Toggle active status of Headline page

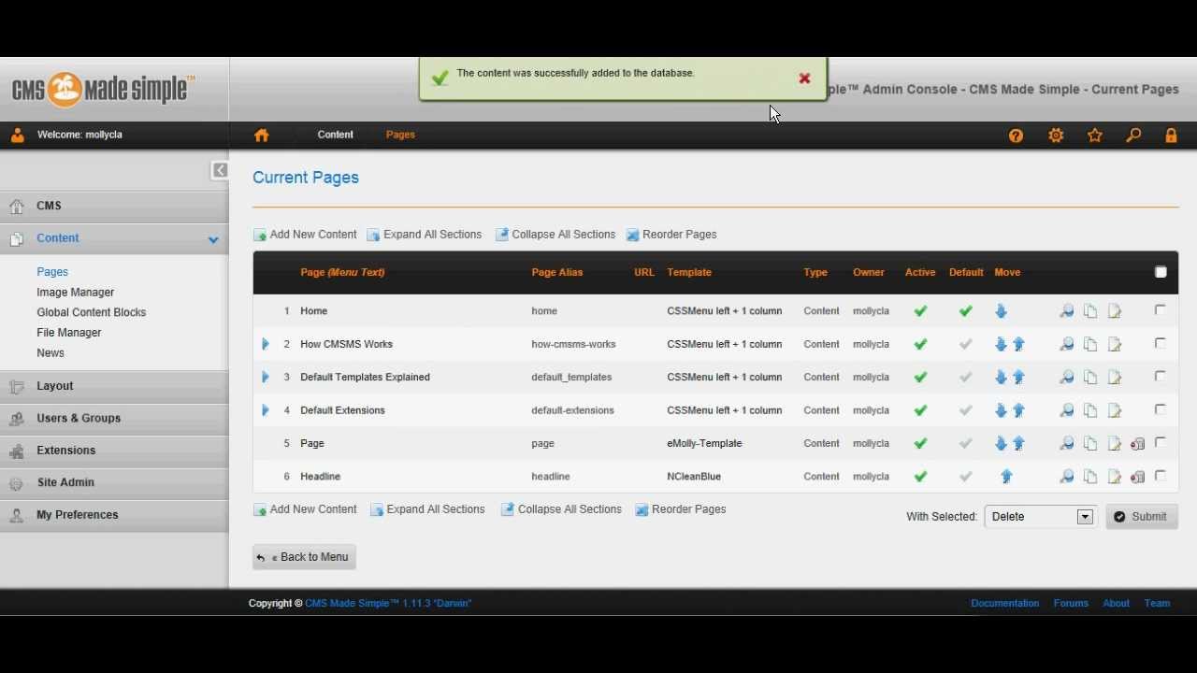(921, 477)
